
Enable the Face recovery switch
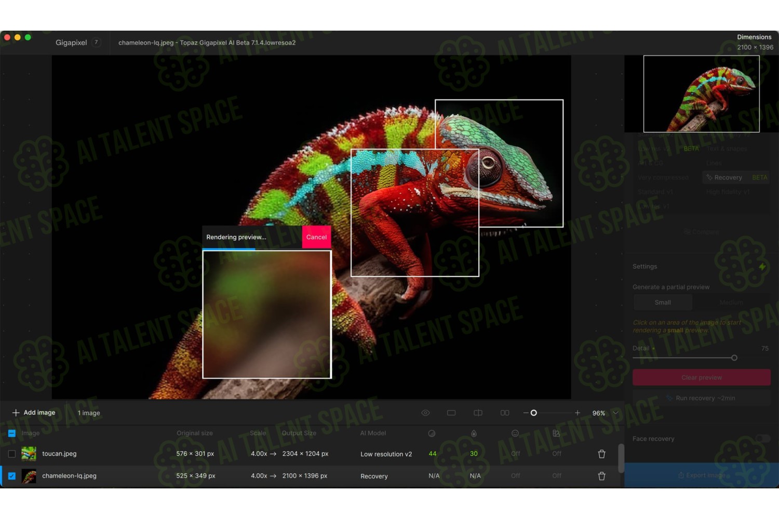[x=762, y=439]
